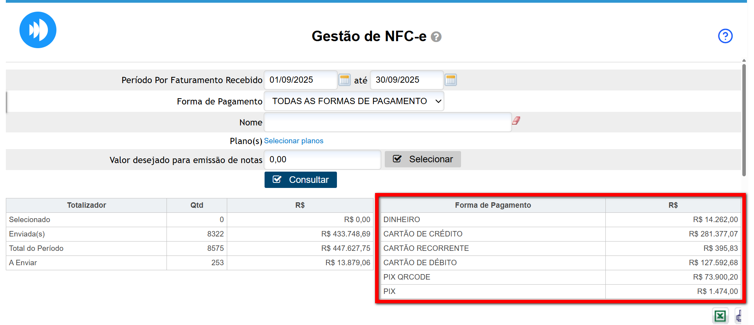Focus the end date field 30/09/2025

coord(406,80)
